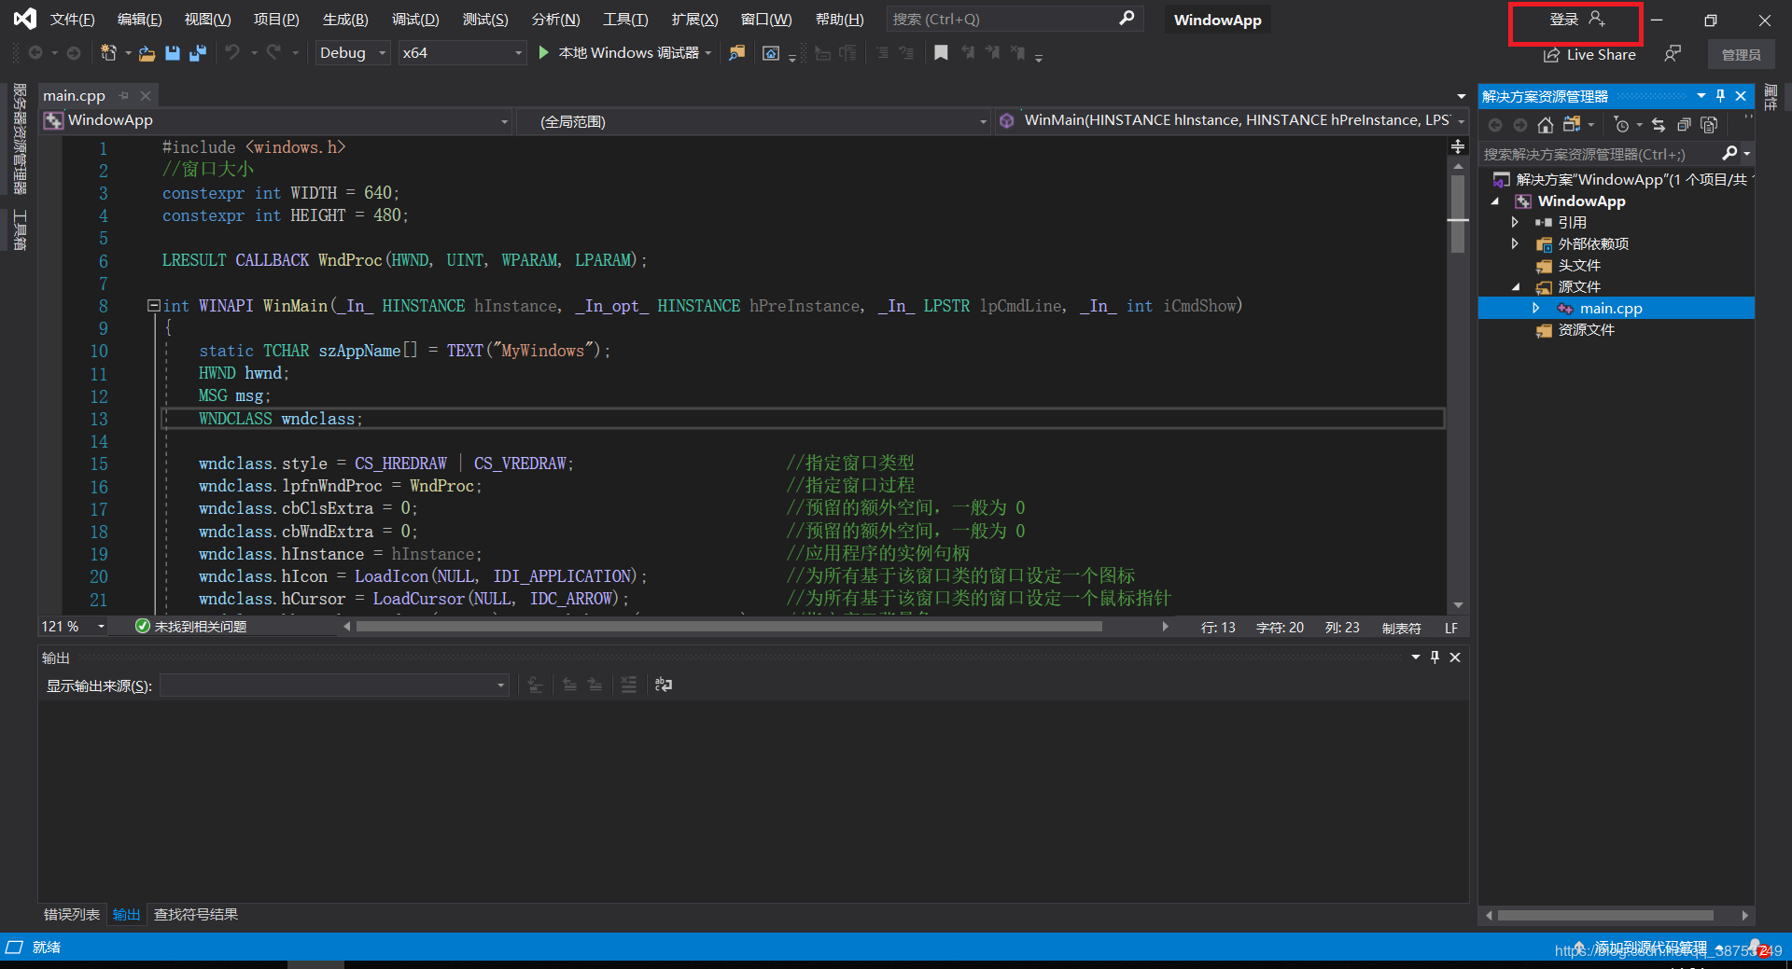Open file with the folder icon
Viewport: 1792px width, 969px height.
[x=147, y=53]
